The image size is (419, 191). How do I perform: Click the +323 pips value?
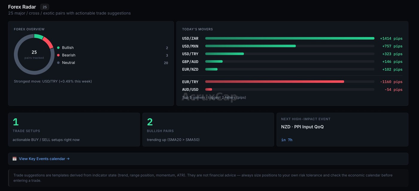[x=392, y=54]
